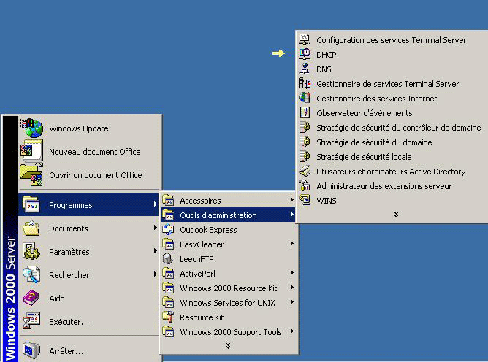Select Arrêter... to shut down
Viewport: 488px width, 362px height.
pyautogui.click(x=89, y=350)
